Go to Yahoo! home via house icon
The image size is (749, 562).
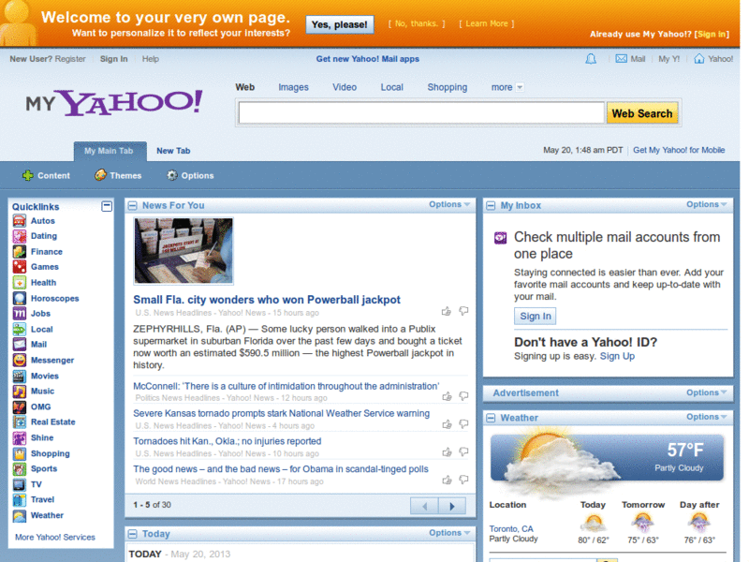pyautogui.click(x=698, y=59)
